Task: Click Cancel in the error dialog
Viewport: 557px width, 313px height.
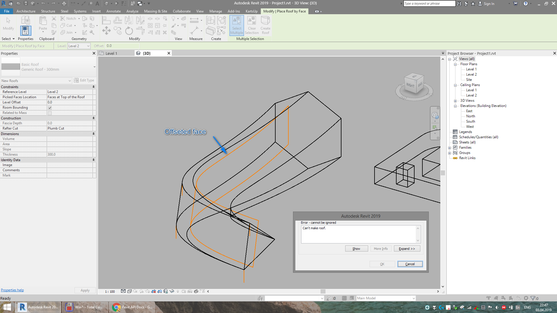Action: tap(410, 264)
